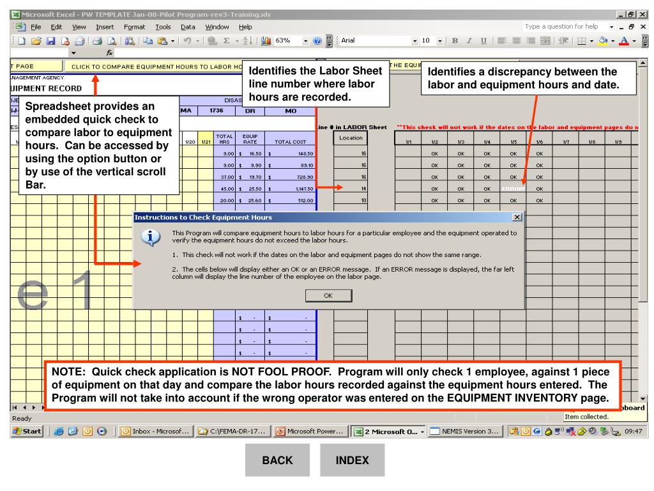Click Internet Explorer quick launch icon
The height and width of the screenshot is (491, 654).
[x=59, y=432]
